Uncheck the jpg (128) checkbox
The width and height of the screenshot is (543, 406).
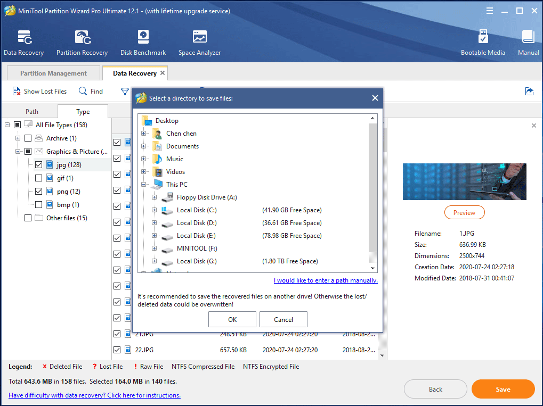click(x=38, y=165)
